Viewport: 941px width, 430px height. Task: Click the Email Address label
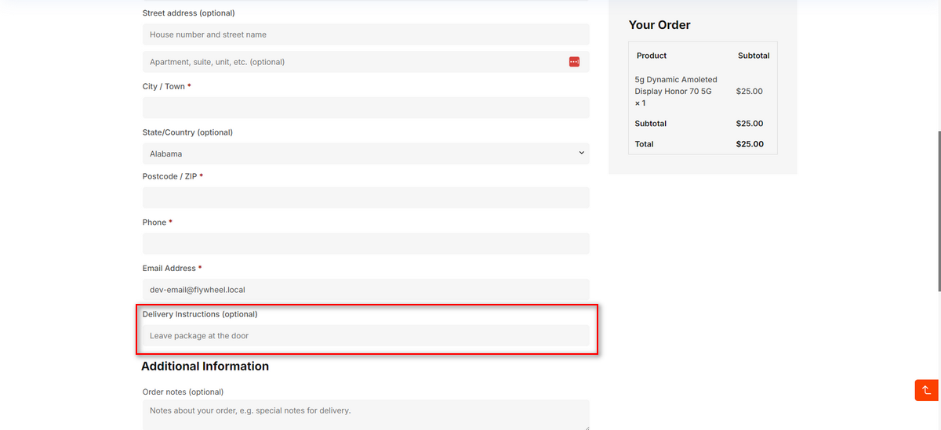[172, 268]
